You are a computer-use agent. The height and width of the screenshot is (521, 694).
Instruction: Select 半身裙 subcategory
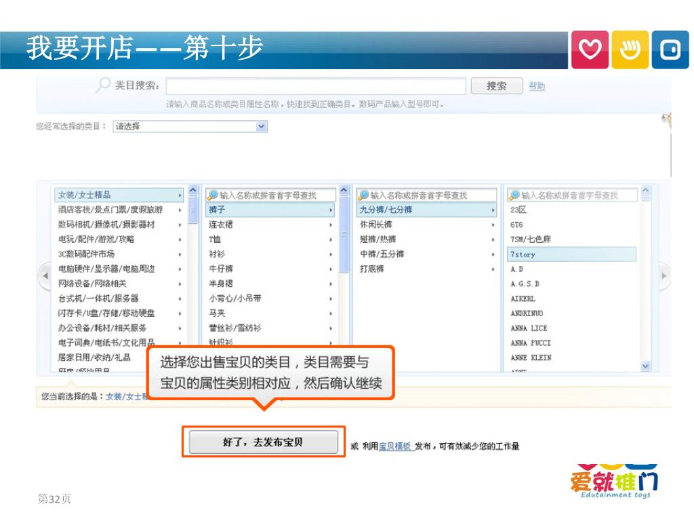[x=221, y=284]
